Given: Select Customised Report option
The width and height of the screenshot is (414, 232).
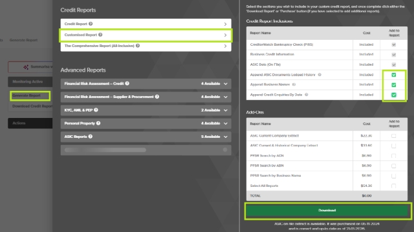Looking at the screenshot, I should pos(146,35).
